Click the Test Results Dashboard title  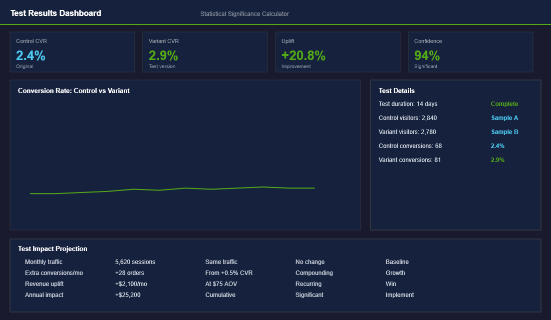click(x=56, y=13)
